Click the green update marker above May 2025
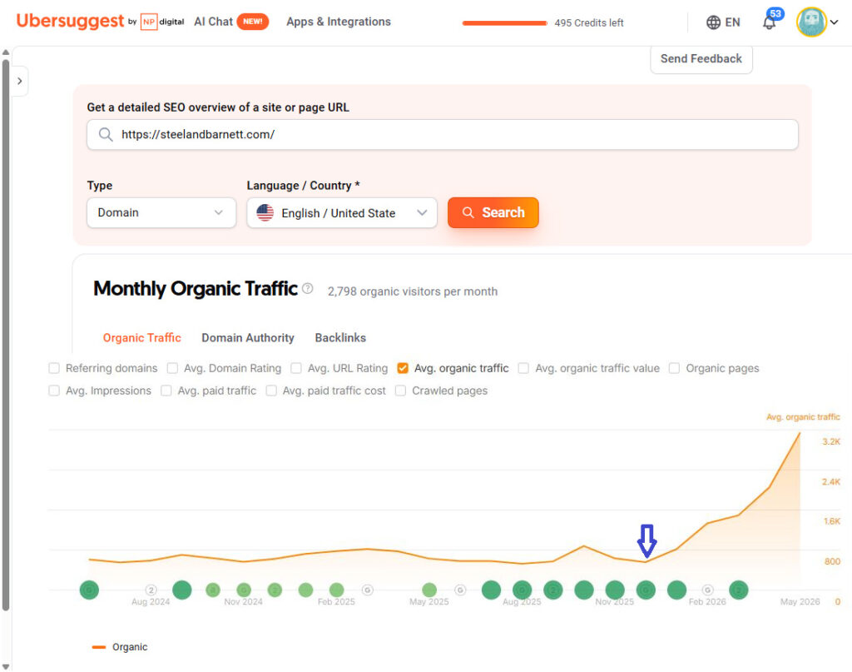This screenshot has height=672, width=852. tap(429, 590)
